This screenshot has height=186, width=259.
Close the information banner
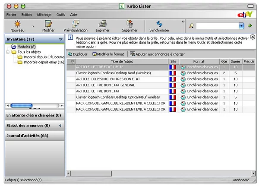tap(253, 37)
